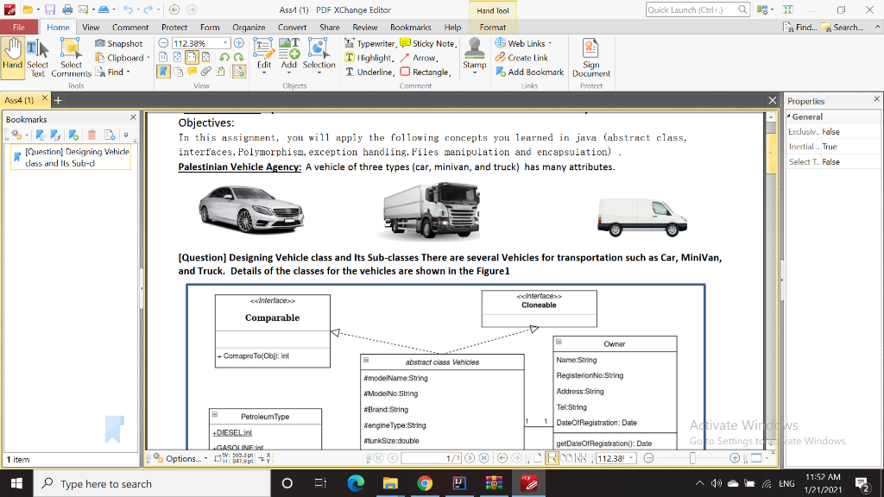Toggle the Select Text property value
Image resolution: width=884 pixels, height=497 pixels.
[x=830, y=161]
